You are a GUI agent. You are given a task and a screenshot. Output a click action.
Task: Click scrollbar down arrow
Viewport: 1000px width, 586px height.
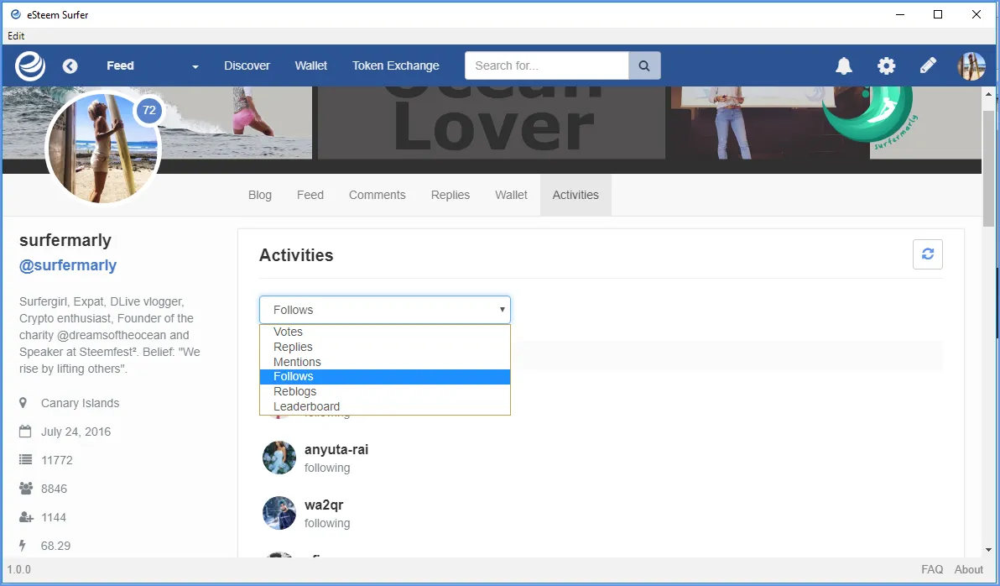pos(988,550)
